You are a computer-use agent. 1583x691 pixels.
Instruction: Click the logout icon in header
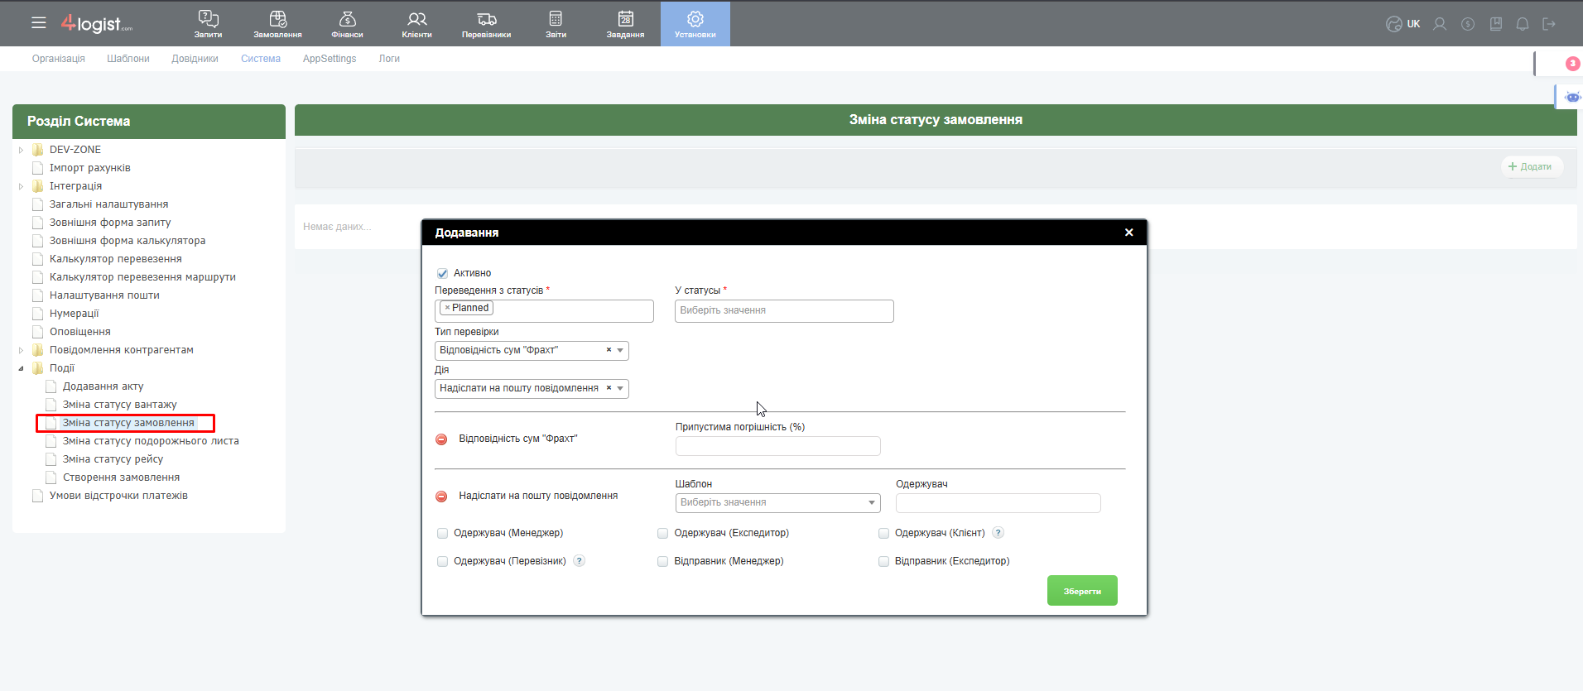click(x=1549, y=24)
